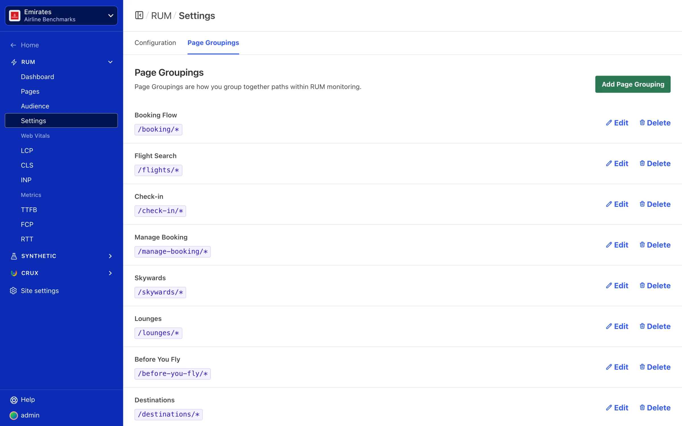682x426 pixels.
Task: Open the LCP web vital page
Action: pyautogui.click(x=27, y=151)
